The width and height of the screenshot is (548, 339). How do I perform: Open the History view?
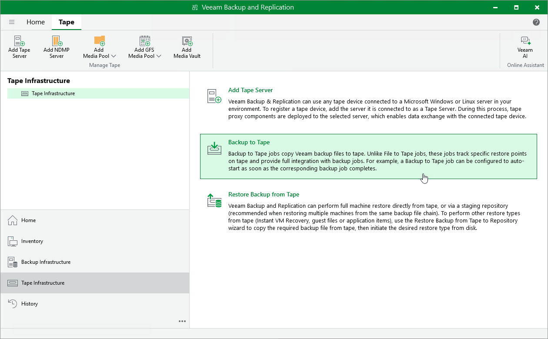30,304
